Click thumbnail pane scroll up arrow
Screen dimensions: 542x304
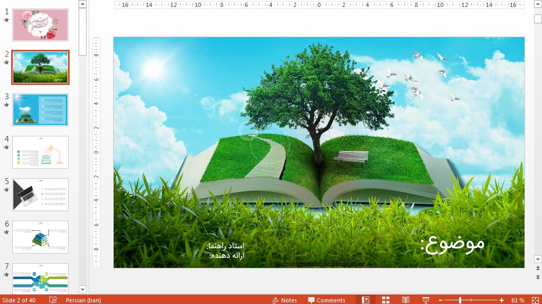click(82, 4)
